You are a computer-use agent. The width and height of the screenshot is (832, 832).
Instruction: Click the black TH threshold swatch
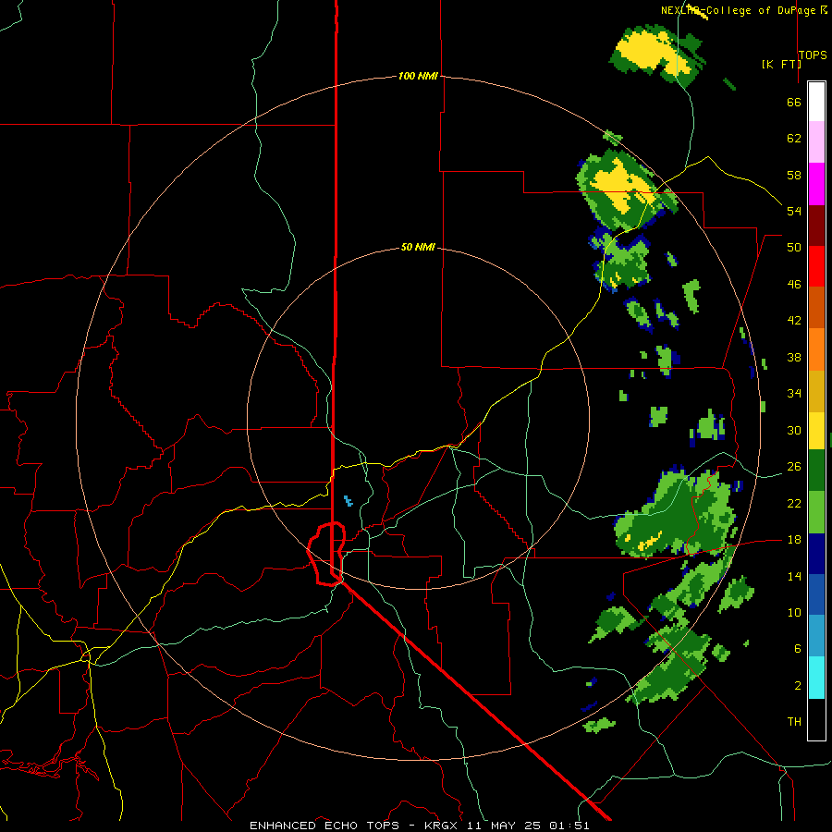click(816, 719)
